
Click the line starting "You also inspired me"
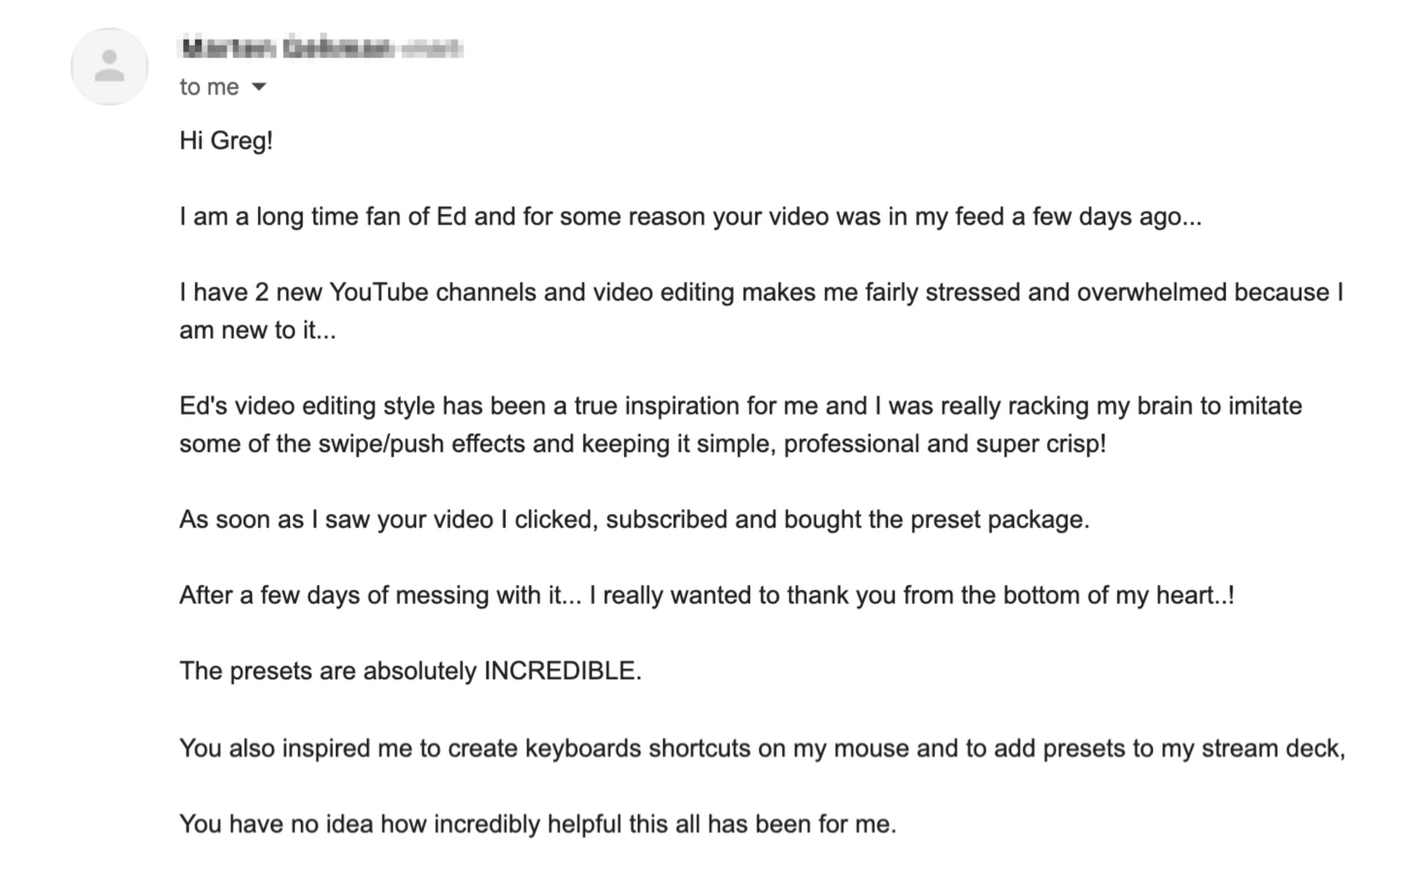click(762, 748)
